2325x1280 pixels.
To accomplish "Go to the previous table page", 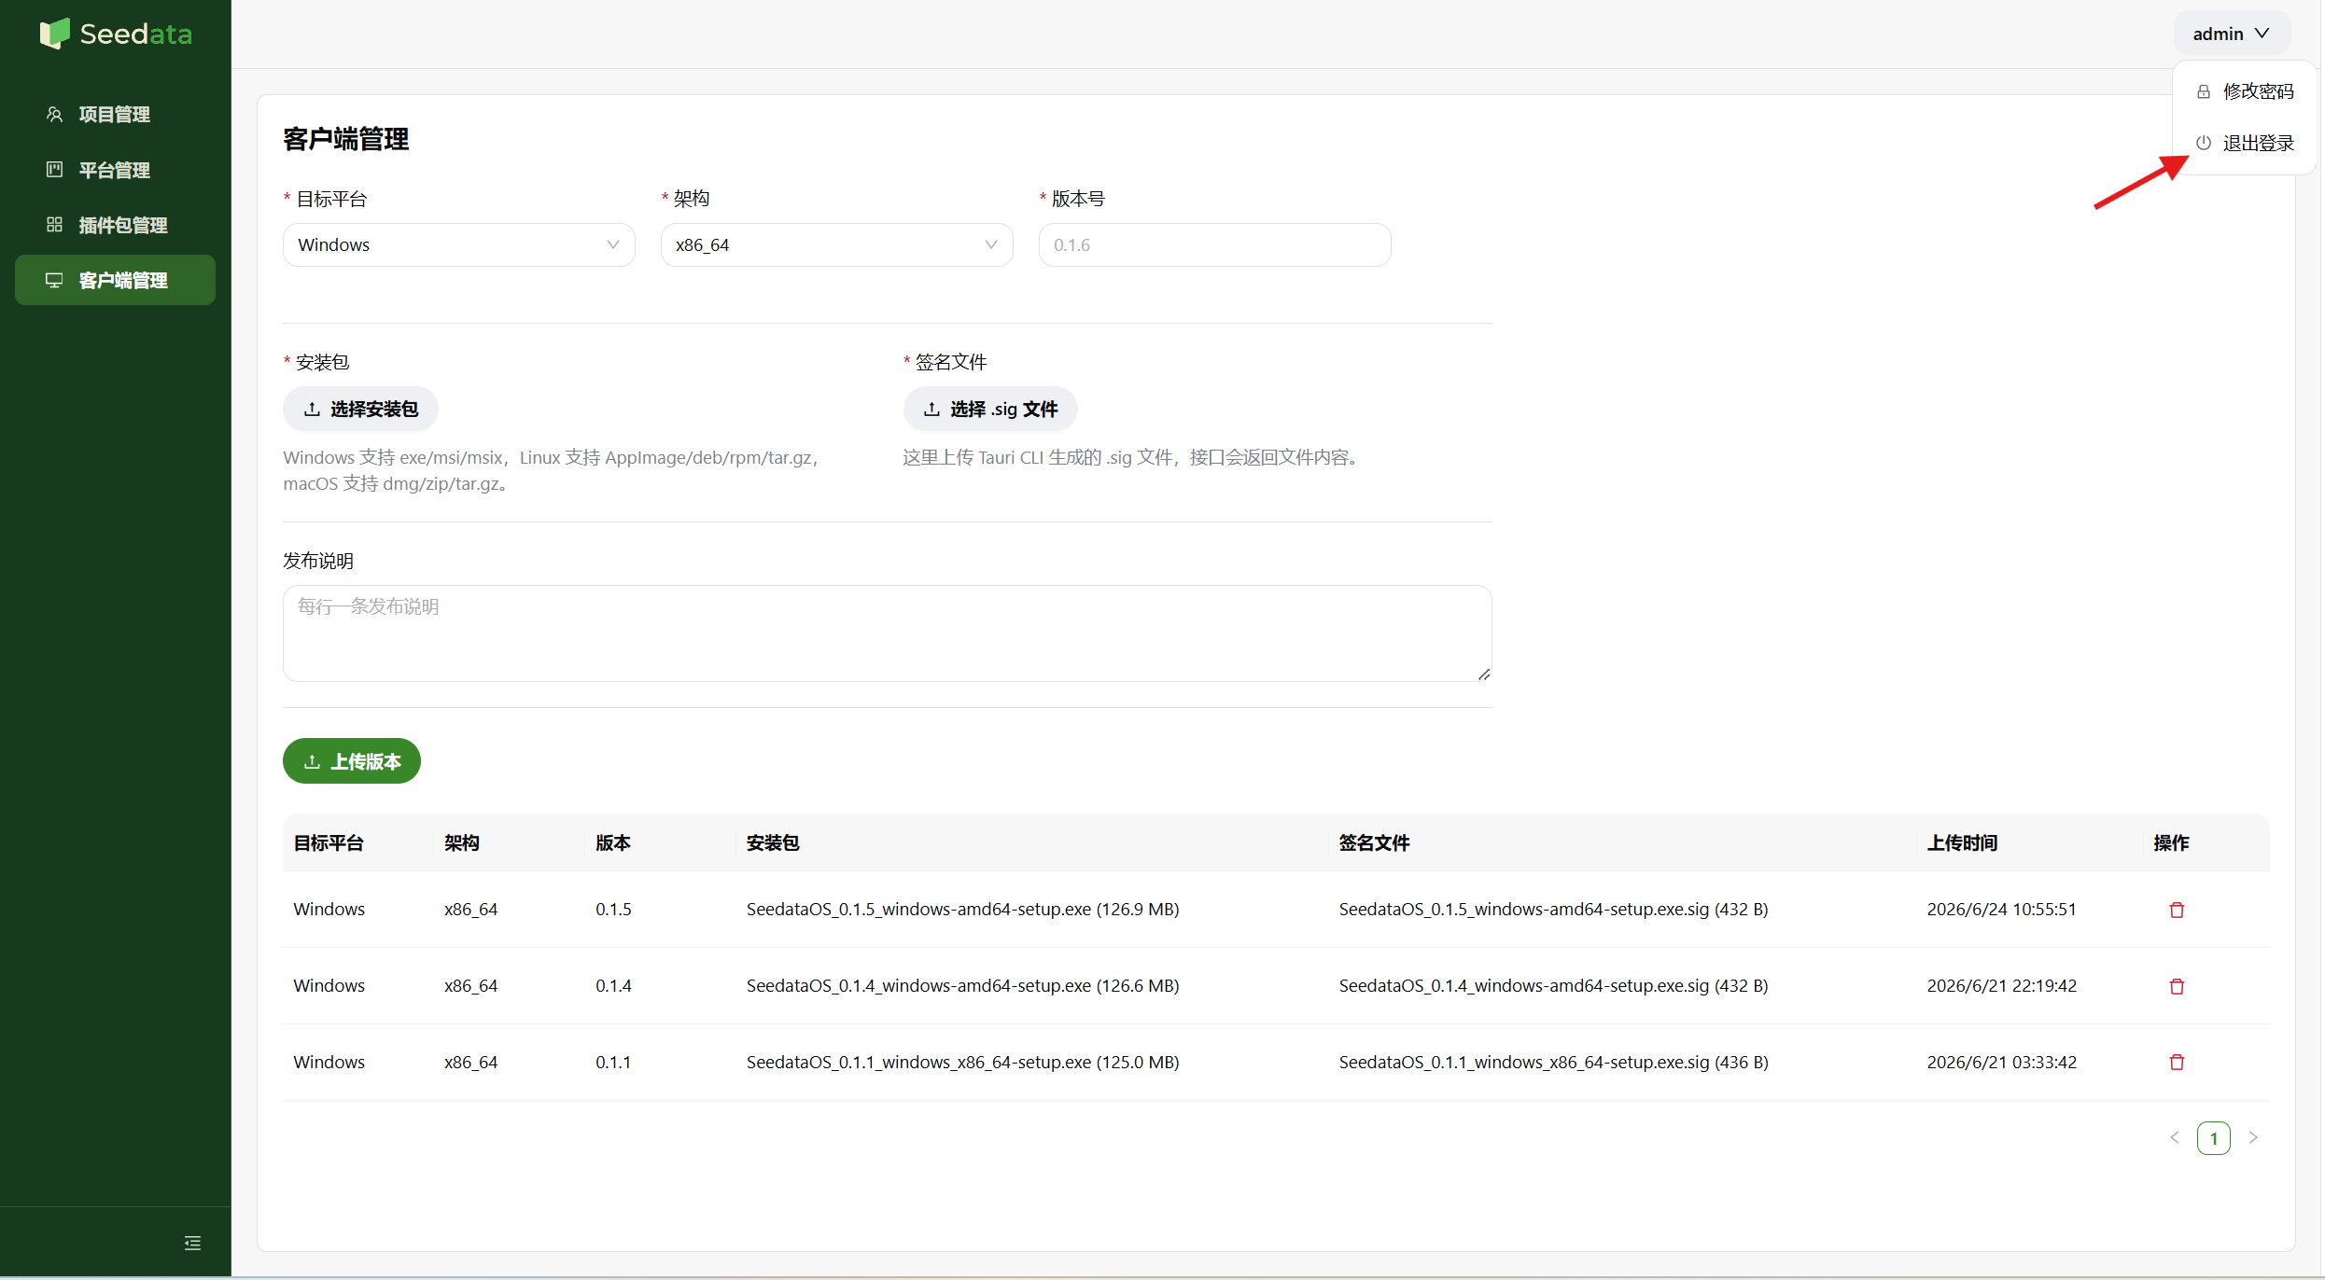I will [2175, 1137].
